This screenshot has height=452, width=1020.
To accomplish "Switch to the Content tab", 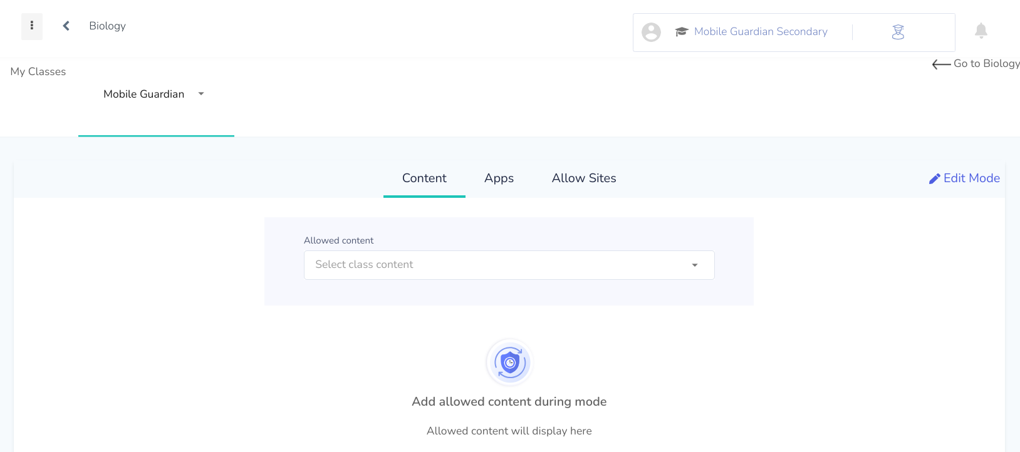I will (424, 178).
